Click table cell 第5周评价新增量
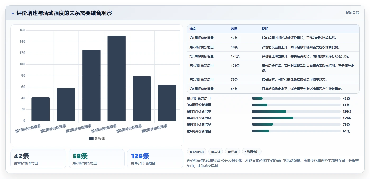370x179 pixels. (202, 80)
